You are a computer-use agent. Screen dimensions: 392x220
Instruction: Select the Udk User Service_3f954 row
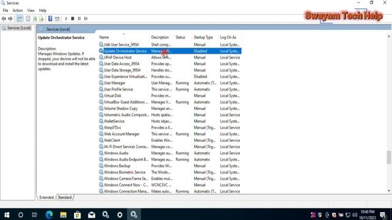pos(170,45)
